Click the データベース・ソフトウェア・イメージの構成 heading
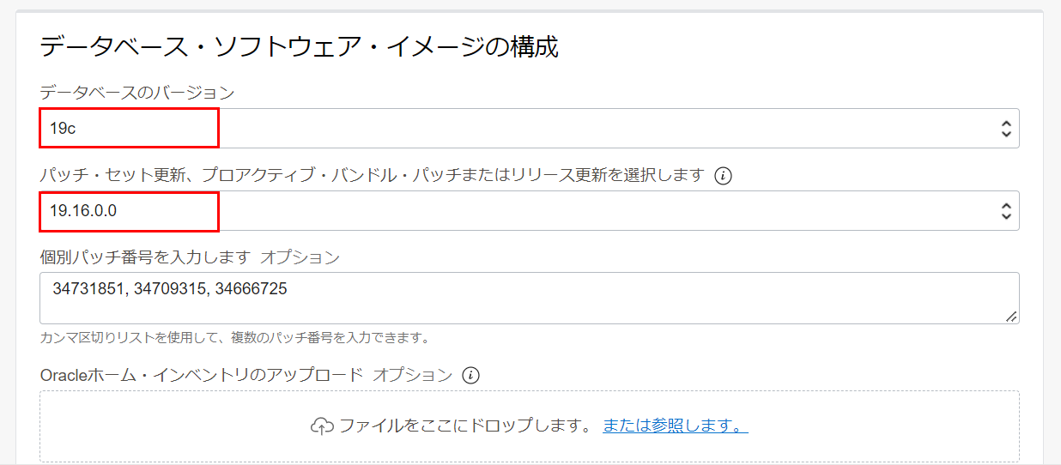 (299, 46)
